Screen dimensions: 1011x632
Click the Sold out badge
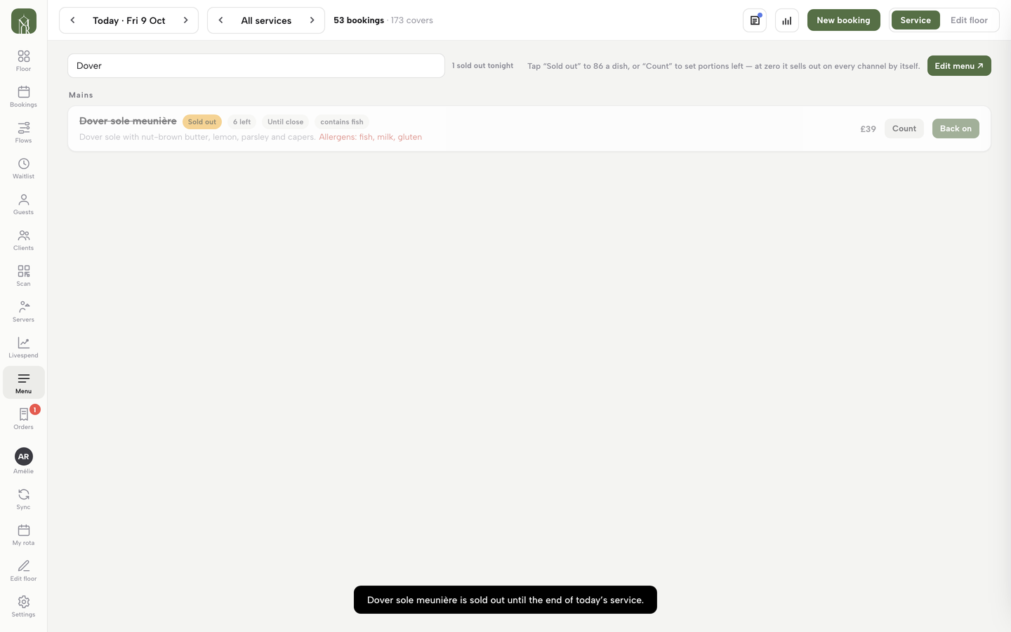202,122
